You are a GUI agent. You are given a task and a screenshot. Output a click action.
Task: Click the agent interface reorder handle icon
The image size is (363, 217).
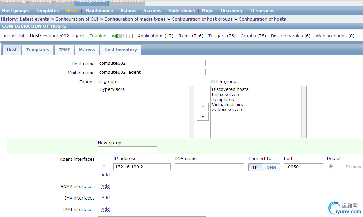pos(104,166)
